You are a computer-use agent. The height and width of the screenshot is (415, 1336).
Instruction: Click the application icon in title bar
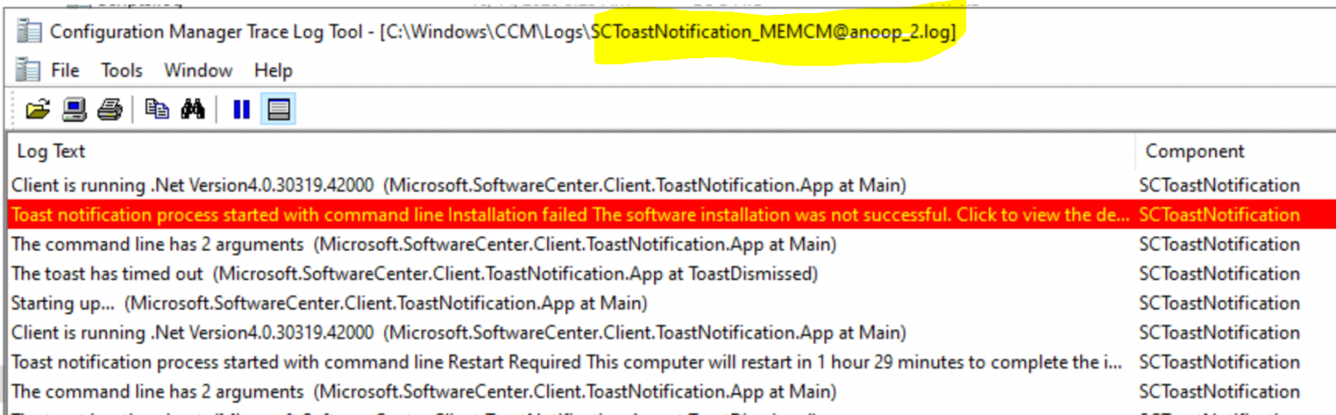point(29,31)
